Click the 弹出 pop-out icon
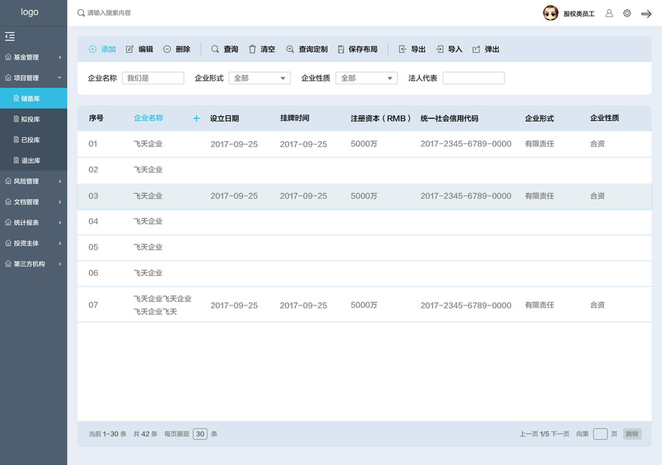The image size is (662, 465). tap(476, 50)
